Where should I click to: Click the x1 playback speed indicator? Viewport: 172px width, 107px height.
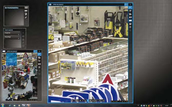point(100,101)
